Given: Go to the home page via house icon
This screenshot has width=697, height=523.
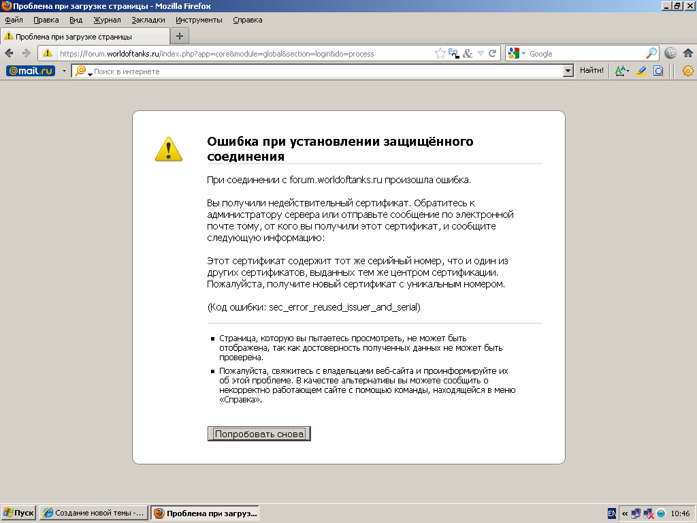Looking at the screenshot, I should click(x=687, y=53).
